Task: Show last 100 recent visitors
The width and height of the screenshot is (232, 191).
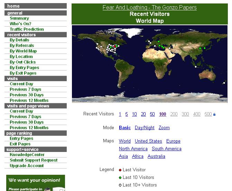Action: [x=163, y=114]
